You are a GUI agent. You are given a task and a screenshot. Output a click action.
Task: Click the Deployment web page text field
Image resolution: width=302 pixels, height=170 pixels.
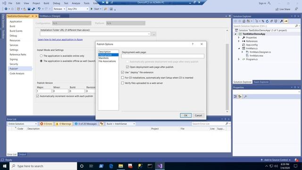(162, 56)
